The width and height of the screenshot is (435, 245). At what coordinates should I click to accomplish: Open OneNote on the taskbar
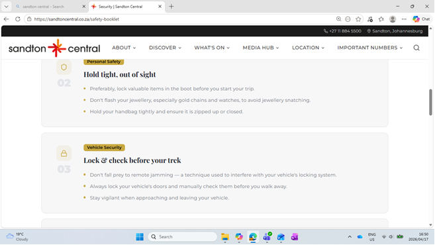click(x=295, y=236)
